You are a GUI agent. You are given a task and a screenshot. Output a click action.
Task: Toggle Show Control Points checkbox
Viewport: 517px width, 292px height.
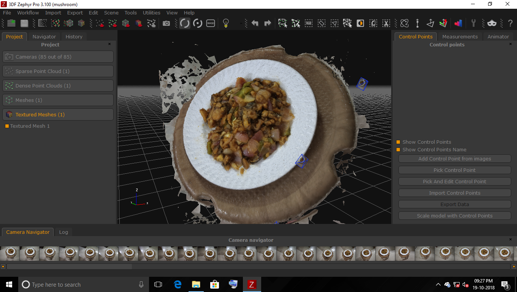click(398, 142)
